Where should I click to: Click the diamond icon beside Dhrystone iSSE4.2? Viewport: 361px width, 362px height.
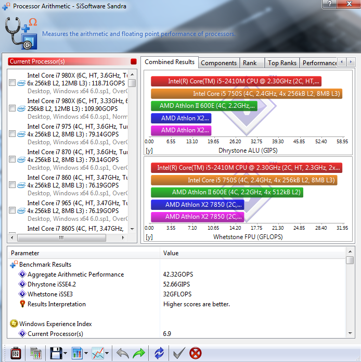coord(22,284)
